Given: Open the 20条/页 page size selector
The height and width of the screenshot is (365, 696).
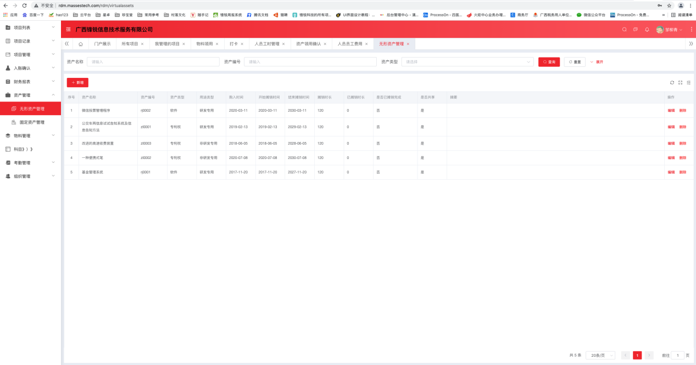Looking at the screenshot, I should pyautogui.click(x=600, y=355).
